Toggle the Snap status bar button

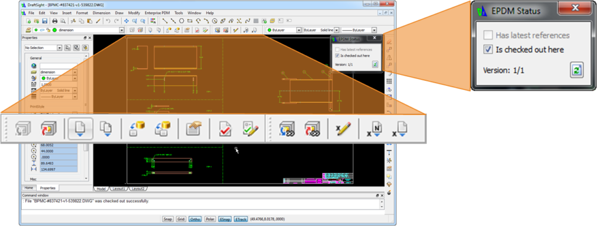167,219
